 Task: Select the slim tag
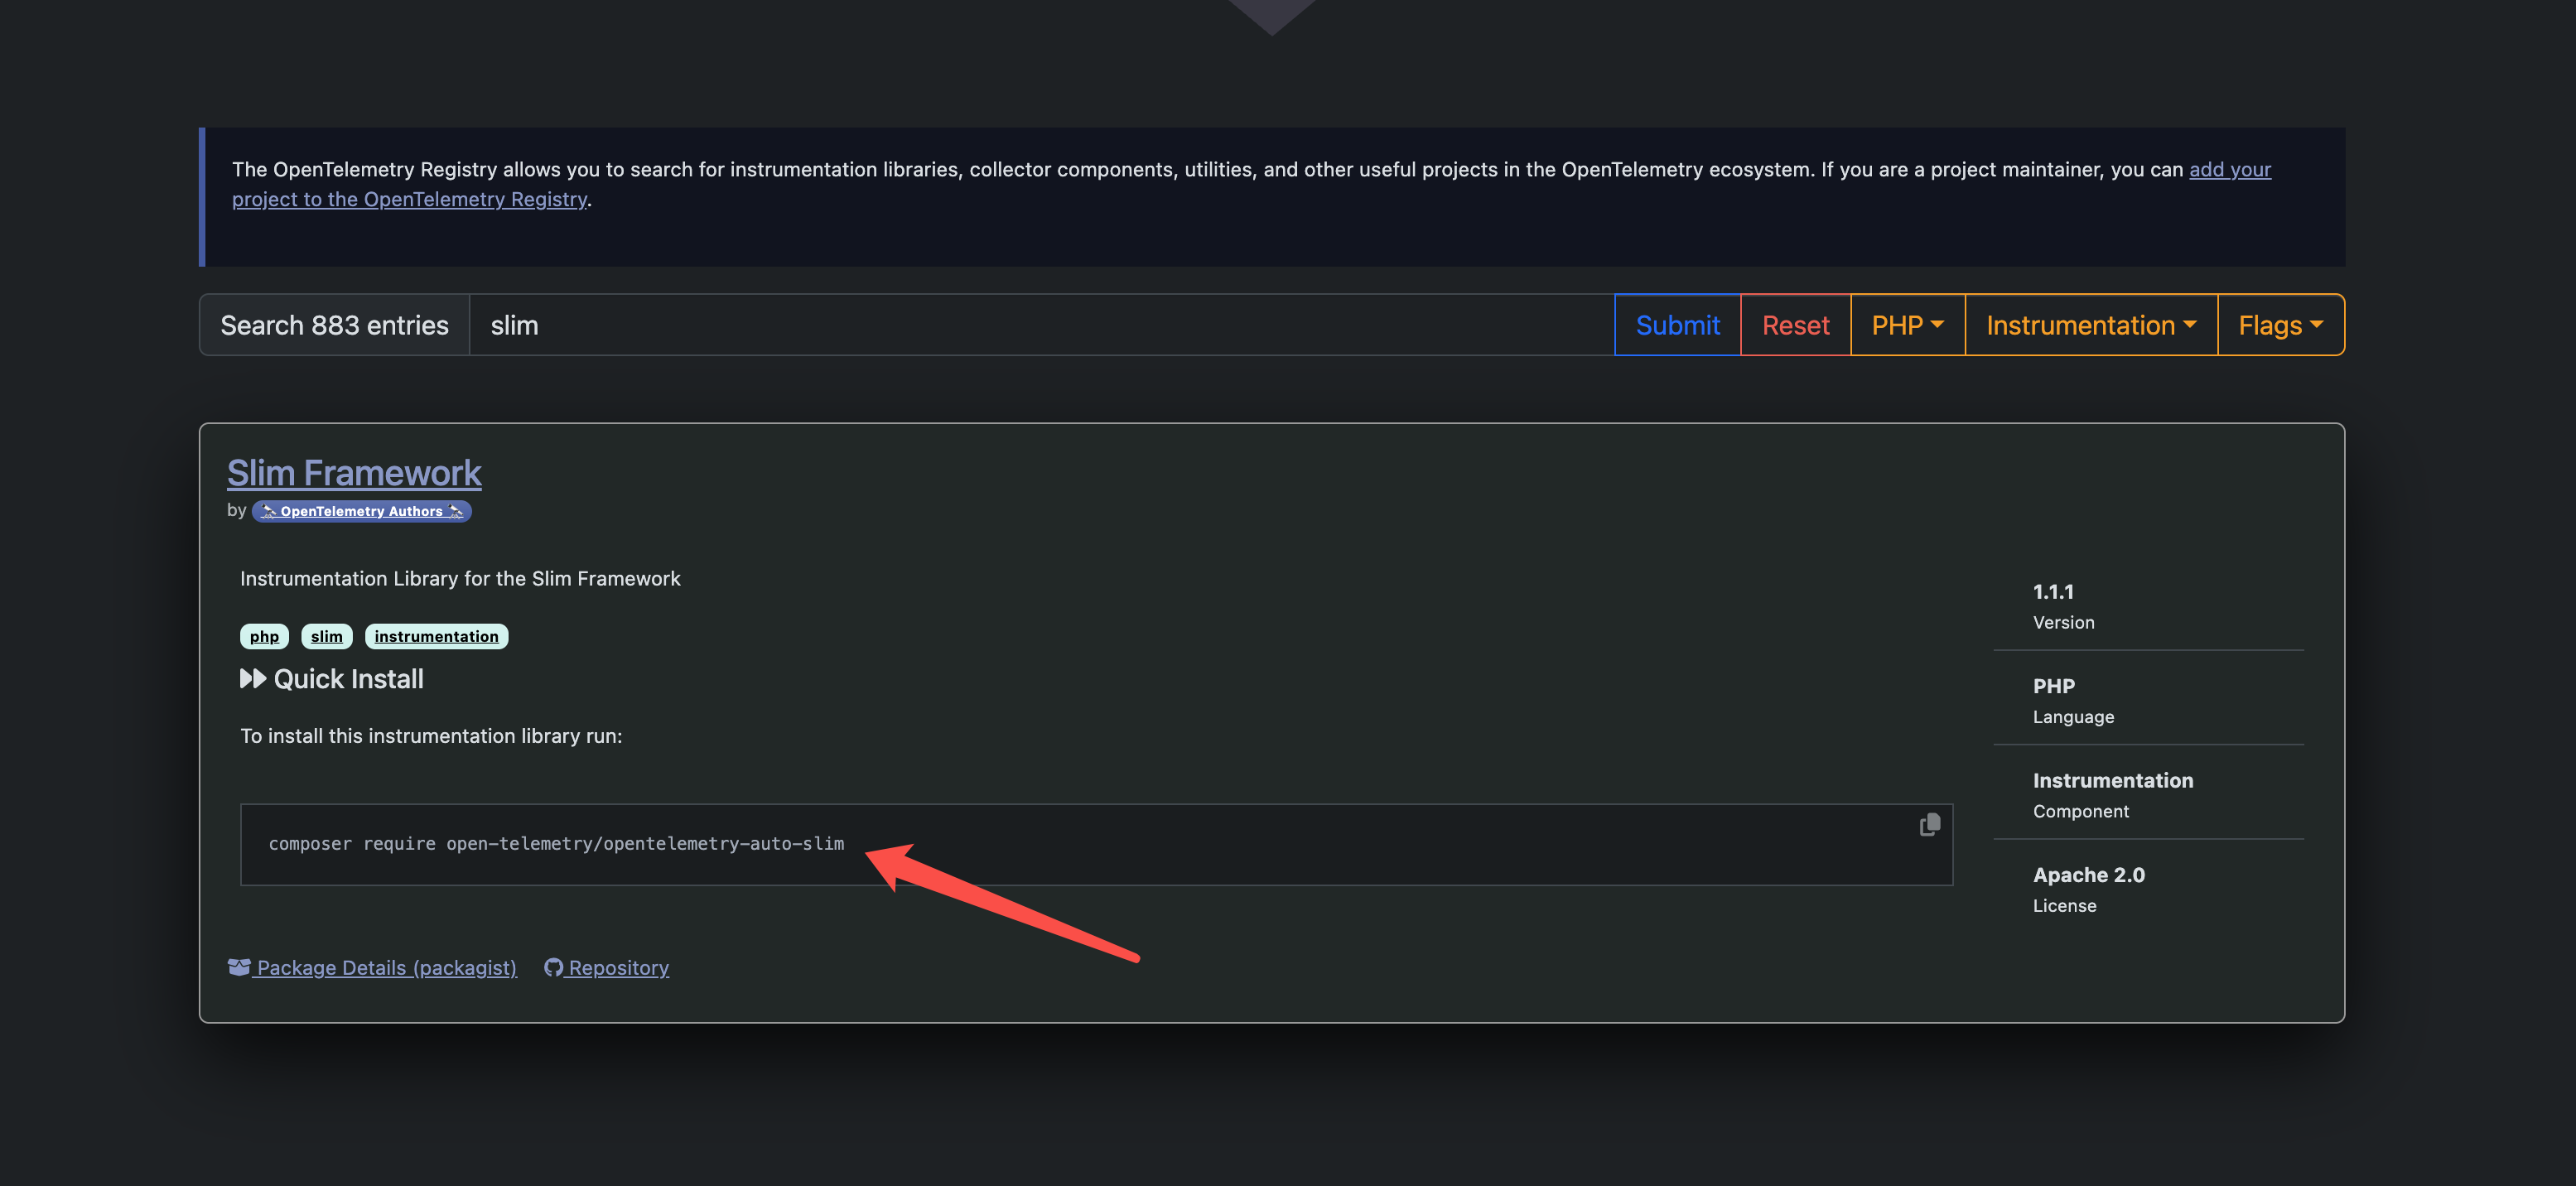coord(326,636)
